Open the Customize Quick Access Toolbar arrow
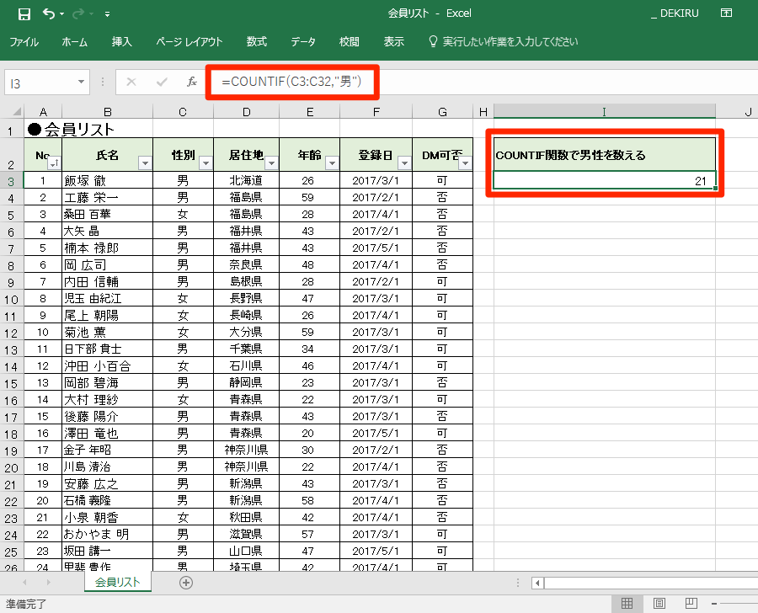This screenshot has width=758, height=613. (x=107, y=14)
